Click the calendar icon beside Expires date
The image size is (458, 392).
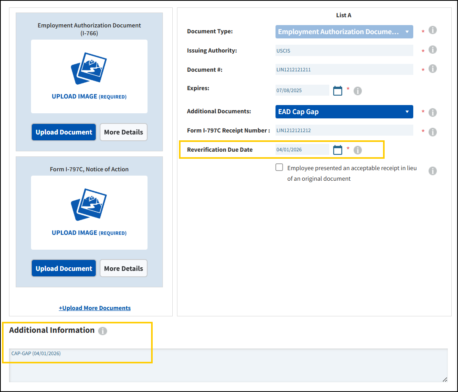(338, 91)
